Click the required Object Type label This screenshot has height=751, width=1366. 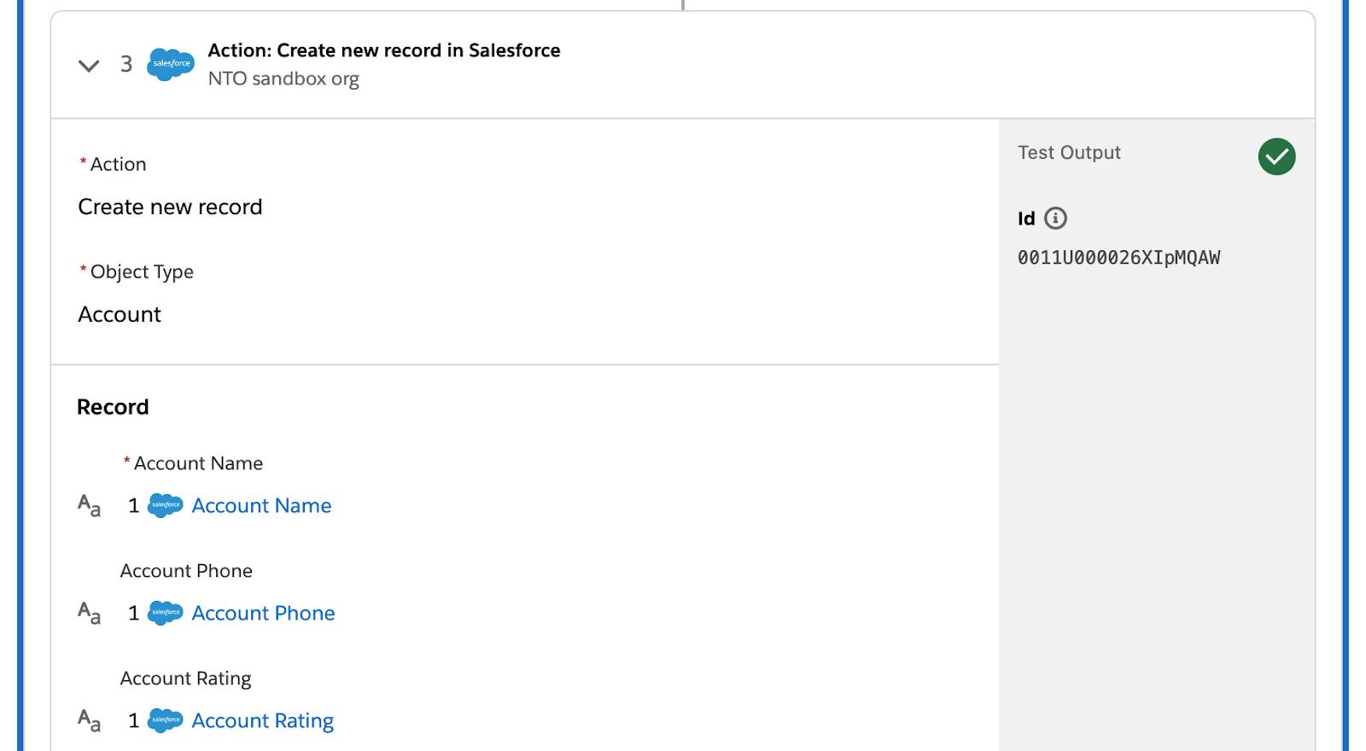point(137,271)
